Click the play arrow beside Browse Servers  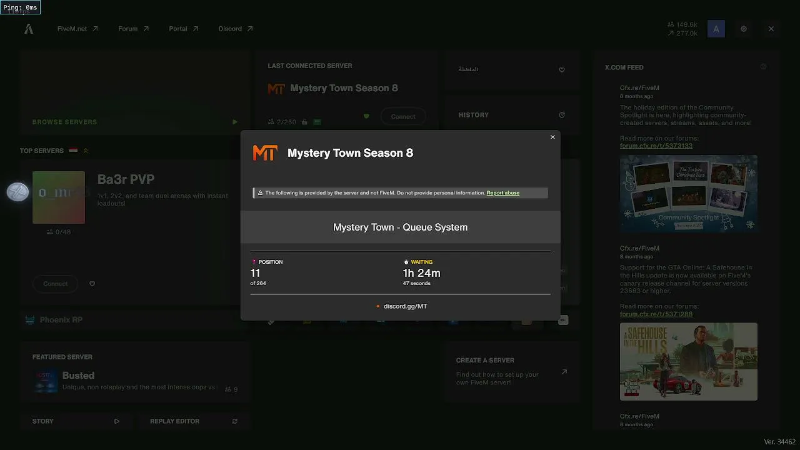(x=235, y=122)
